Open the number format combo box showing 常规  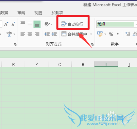coord(117,24)
